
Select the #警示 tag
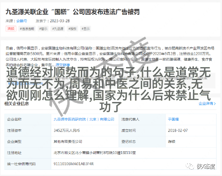[x=43, y=29]
